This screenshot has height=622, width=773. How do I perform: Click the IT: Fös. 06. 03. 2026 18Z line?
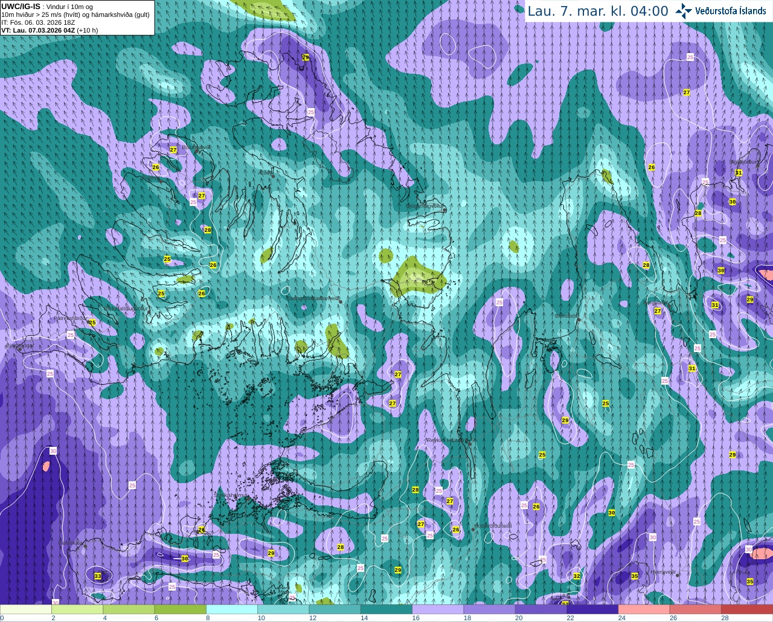38,22
